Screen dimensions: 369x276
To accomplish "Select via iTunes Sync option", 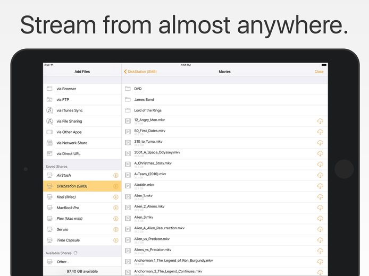I will (x=82, y=110).
